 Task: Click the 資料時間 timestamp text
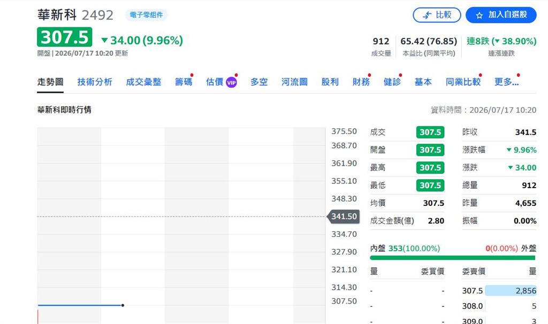pos(483,110)
